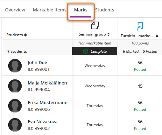The image size is (162, 135).
Task: Open Eva Nováková's student record
Action: (43, 122)
